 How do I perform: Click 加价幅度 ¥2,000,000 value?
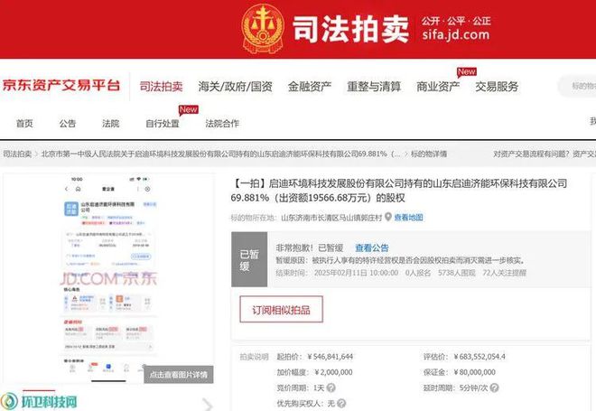click(x=333, y=372)
